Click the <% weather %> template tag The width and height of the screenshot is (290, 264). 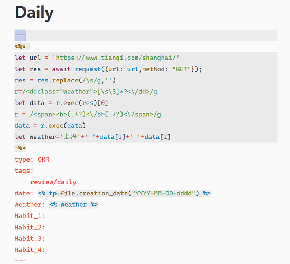point(73,204)
